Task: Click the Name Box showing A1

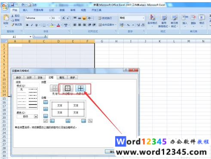Action: pos(16,37)
